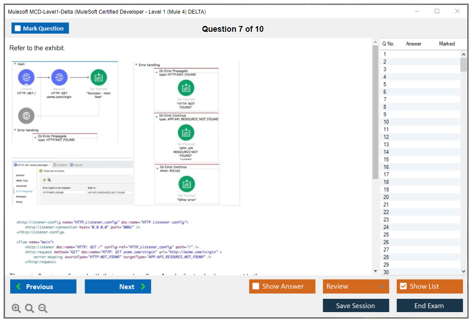Screen dimensions: 474x324
Task: Go to the Next question
Action: 118,287
